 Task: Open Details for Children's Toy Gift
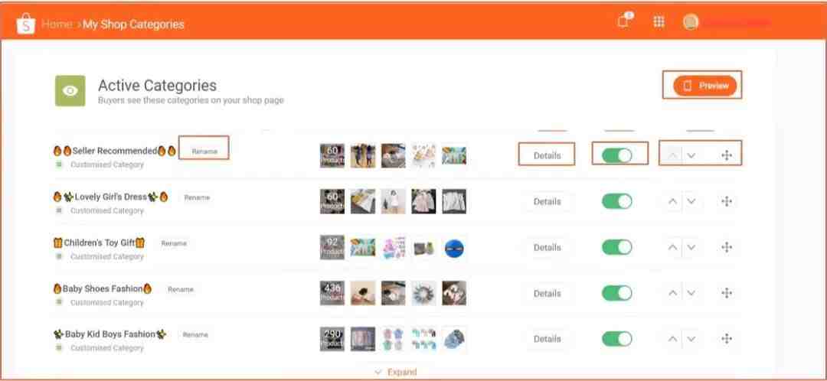(547, 247)
